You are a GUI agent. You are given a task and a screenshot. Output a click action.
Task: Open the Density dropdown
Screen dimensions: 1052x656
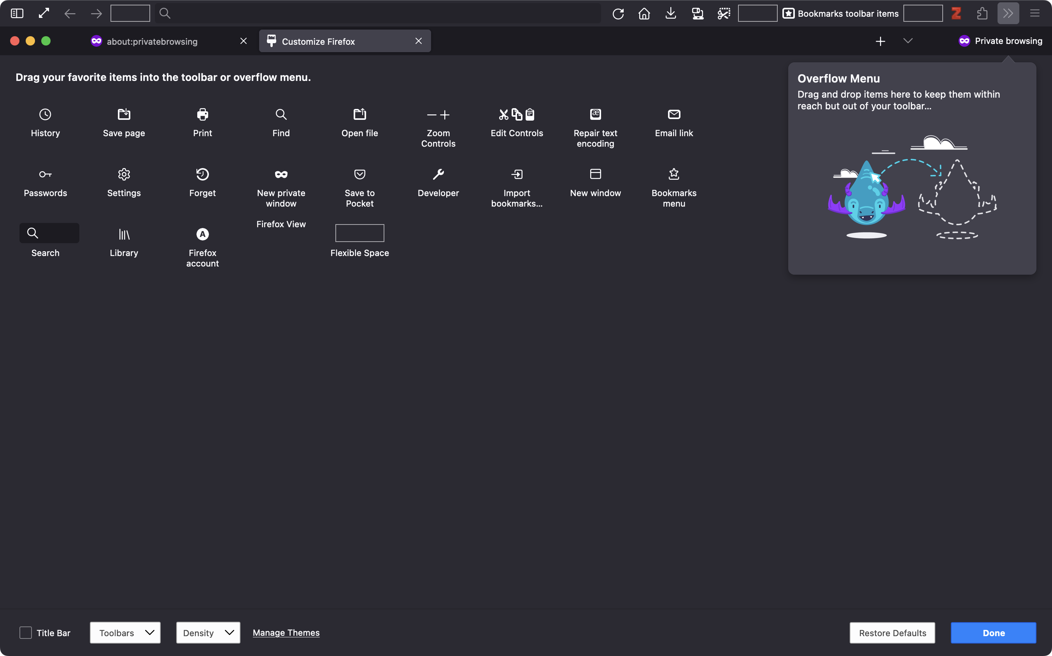pos(207,633)
